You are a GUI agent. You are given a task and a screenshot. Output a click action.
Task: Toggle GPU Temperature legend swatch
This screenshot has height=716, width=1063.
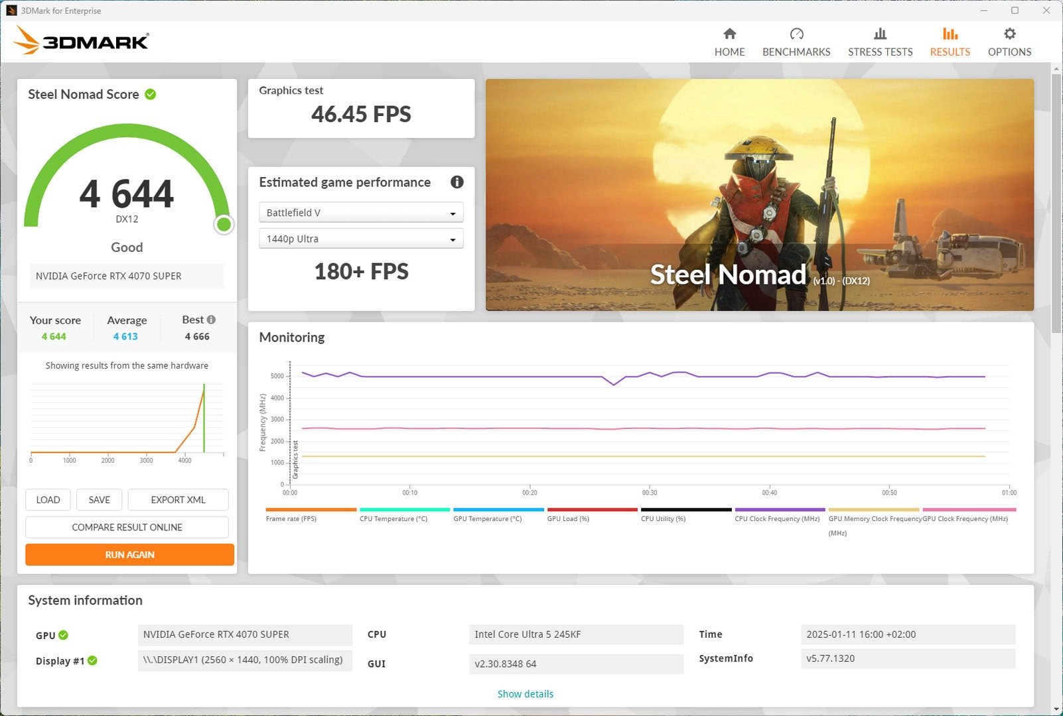point(498,510)
